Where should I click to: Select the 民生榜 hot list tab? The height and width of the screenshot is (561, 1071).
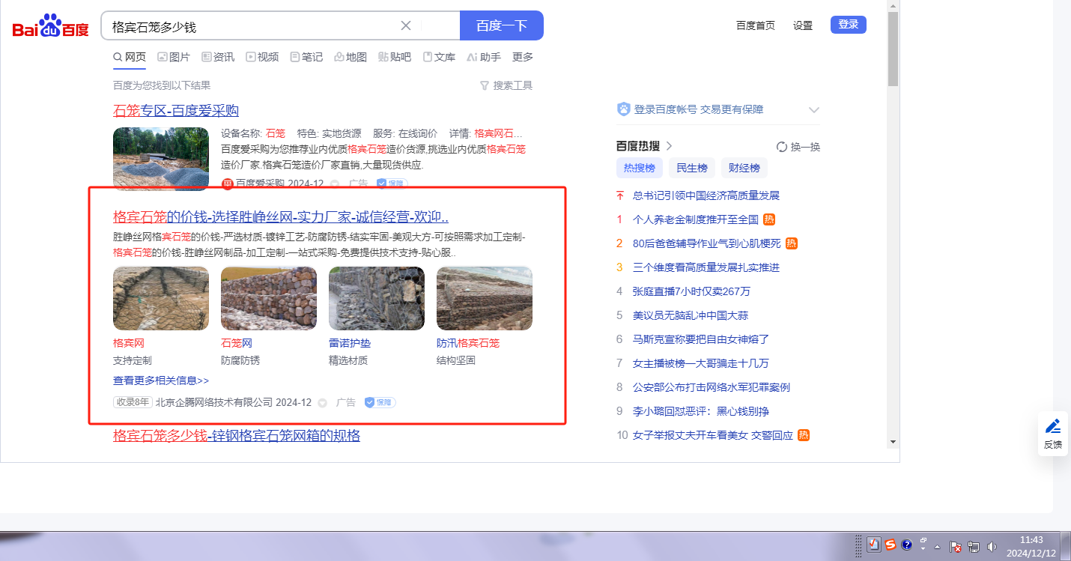click(x=691, y=168)
